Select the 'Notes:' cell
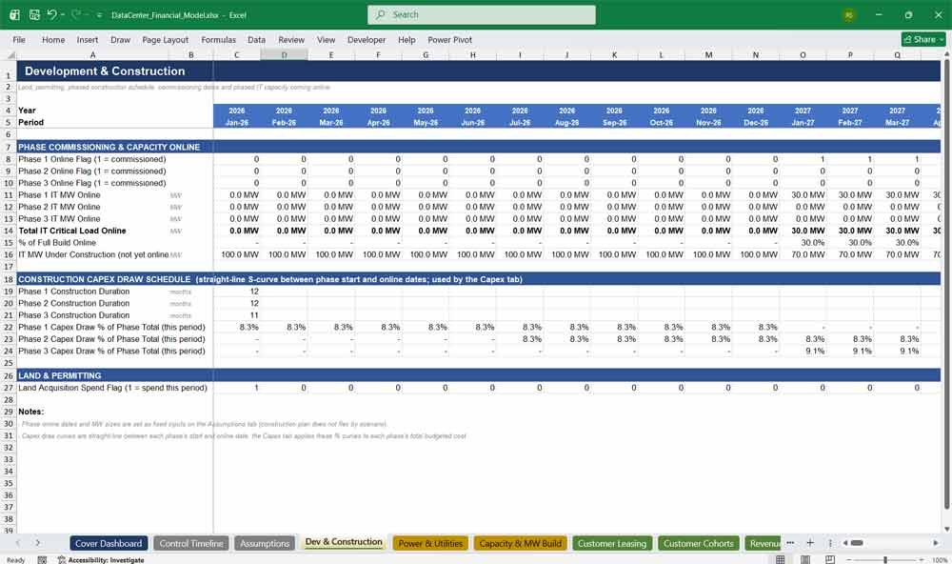The width and height of the screenshot is (952, 564). (x=31, y=412)
